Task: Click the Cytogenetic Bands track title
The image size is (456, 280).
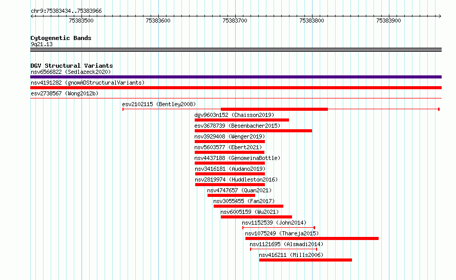Action: 61,38
